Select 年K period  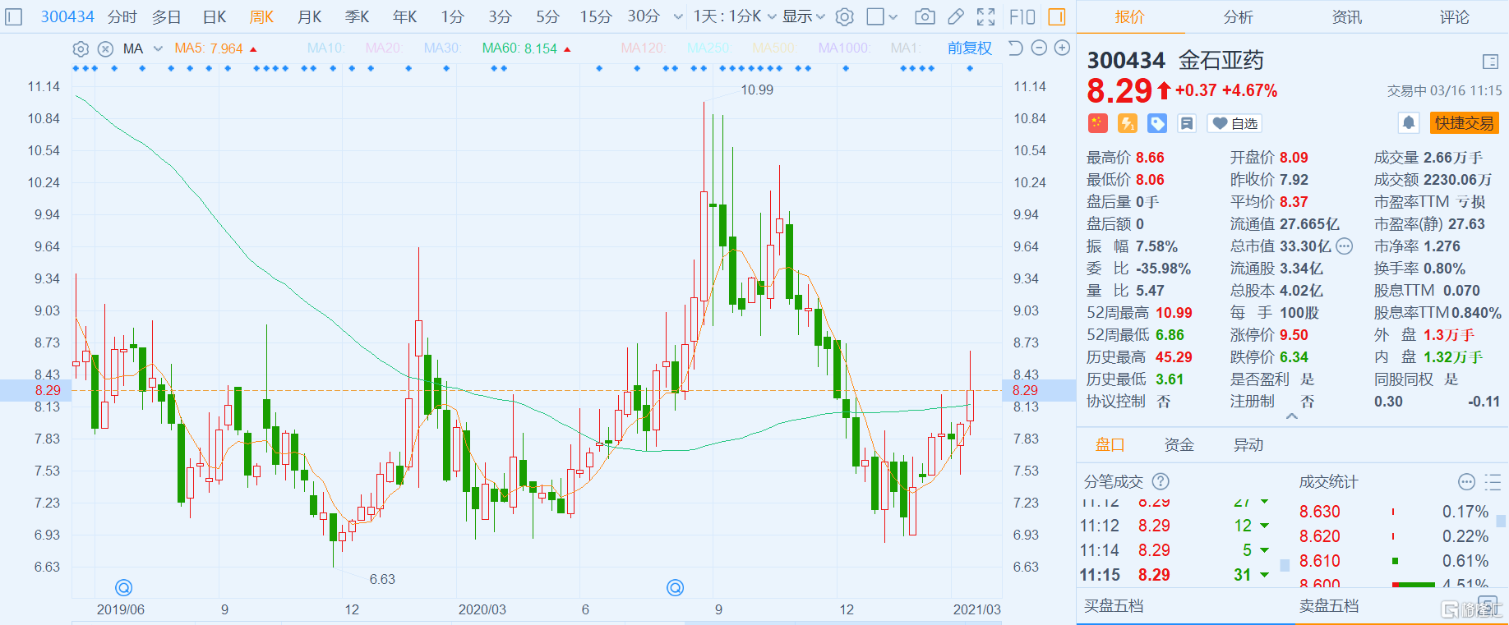coord(404,16)
